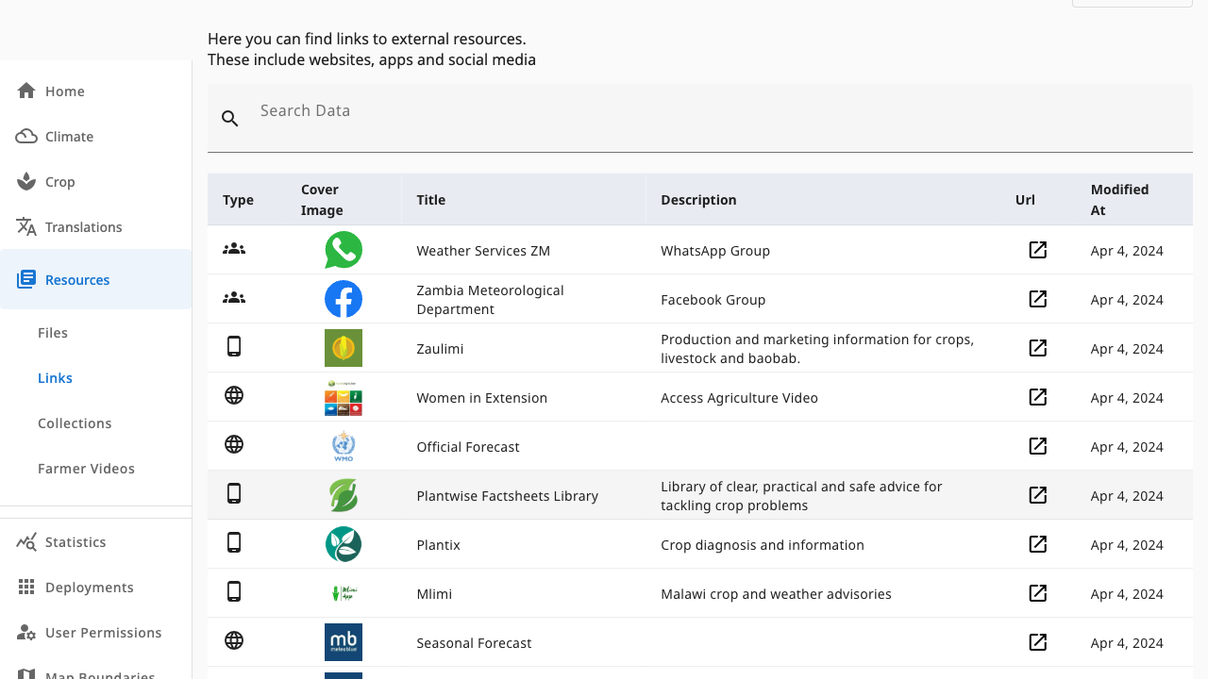Select Resources in the sidebar
This screenshot has width=1208, height=679.
(x=96, y=279)
